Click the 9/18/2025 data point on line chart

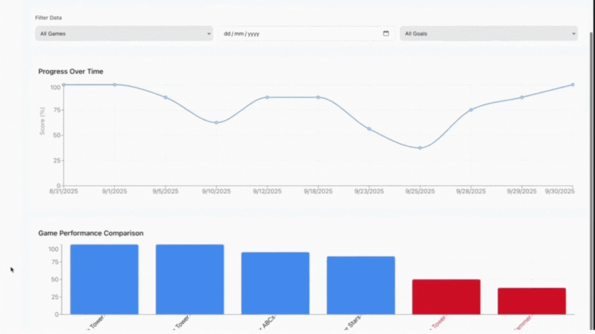318,97
